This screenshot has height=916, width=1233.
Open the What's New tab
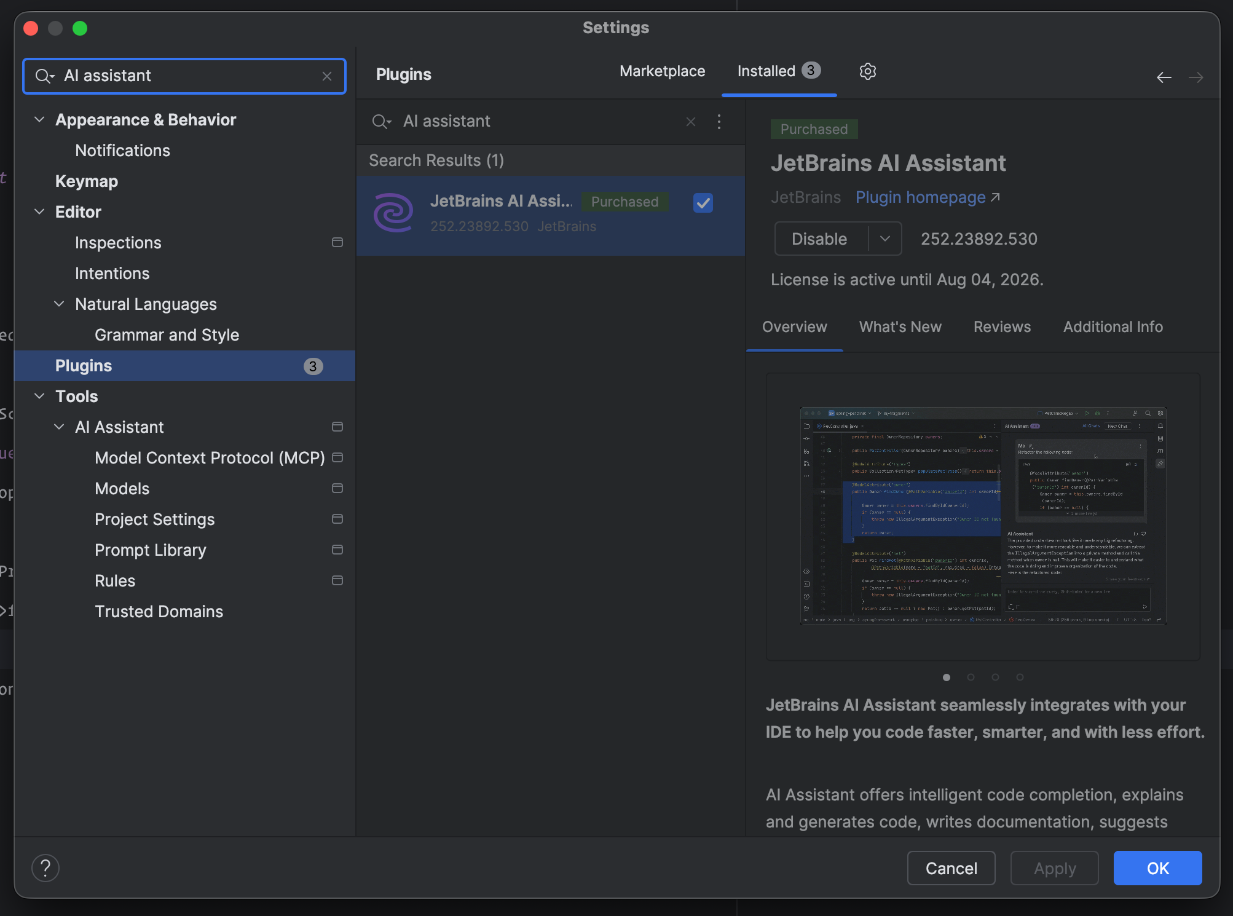[x=900, y=327]
